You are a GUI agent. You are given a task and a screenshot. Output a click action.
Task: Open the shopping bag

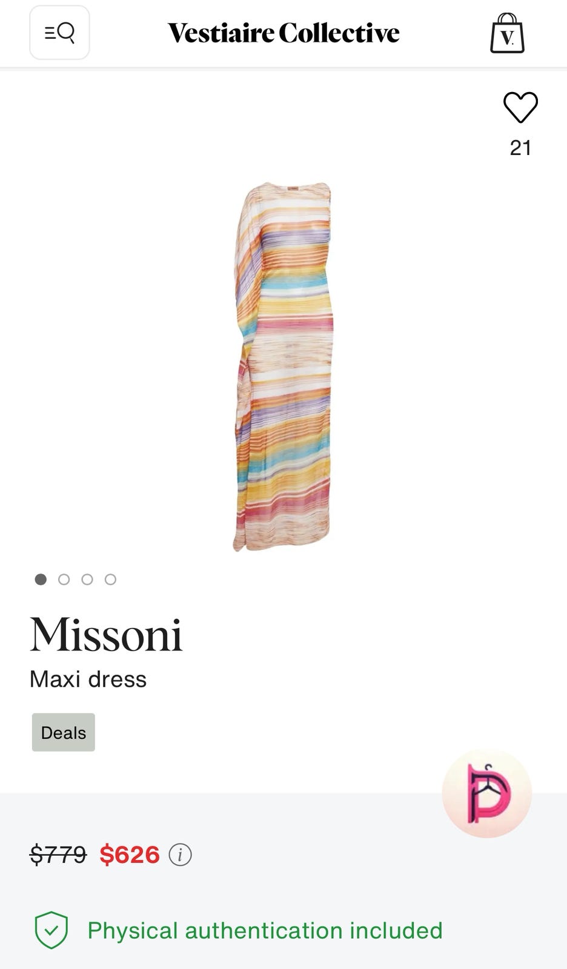(x=507, y=33)
